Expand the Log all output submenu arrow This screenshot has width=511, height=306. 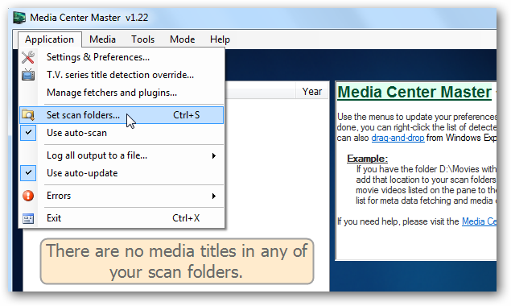pyautogui.click(x=214, y=155)
